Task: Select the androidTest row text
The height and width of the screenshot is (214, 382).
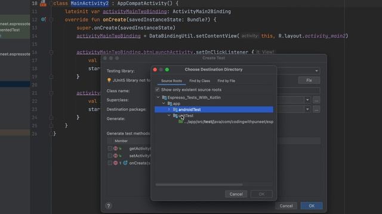Action: 189,109
